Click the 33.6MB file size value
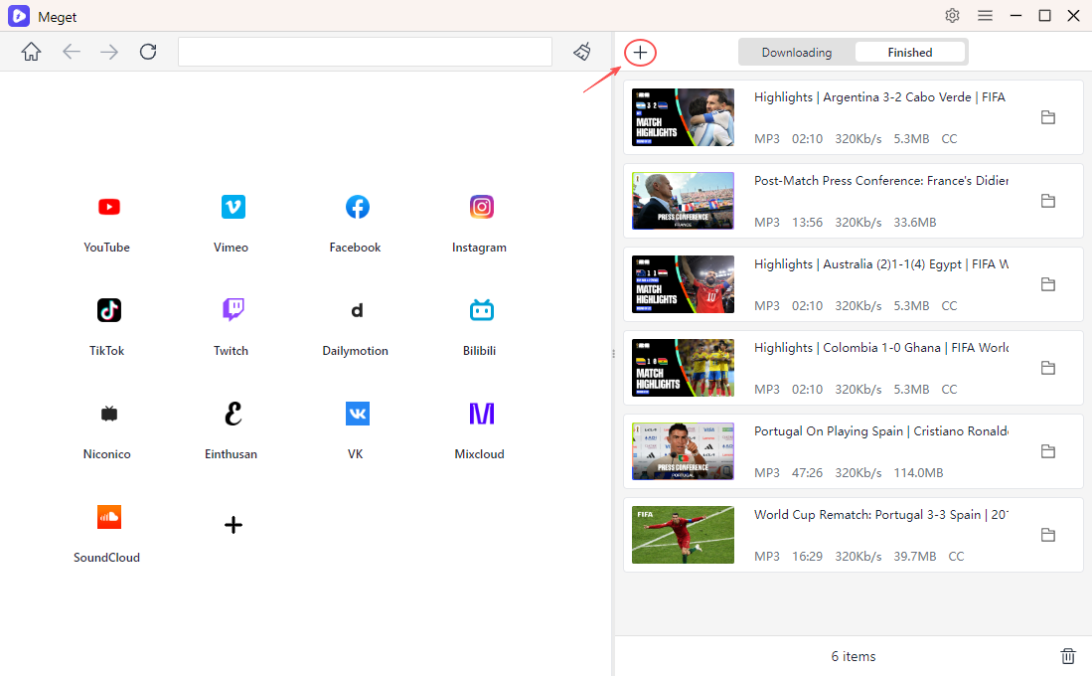 [x=914, y=223]
